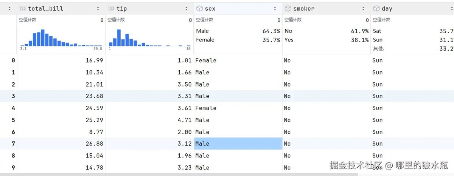This screenshot has width=454, height=176.
Task: Click the tip distribution histogram
Action: click(x=149, y=38)
